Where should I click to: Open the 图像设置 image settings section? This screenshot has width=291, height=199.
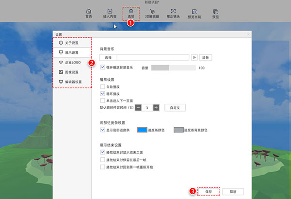pos(71,72)
